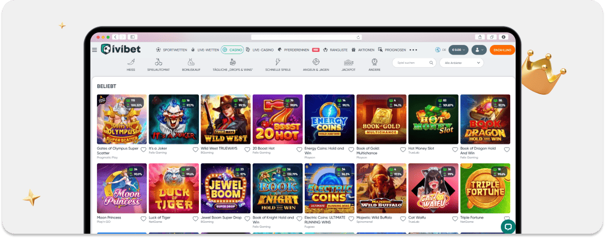Open Book of Dragon Hold and Win thumbnail

(x=485, y=120)
